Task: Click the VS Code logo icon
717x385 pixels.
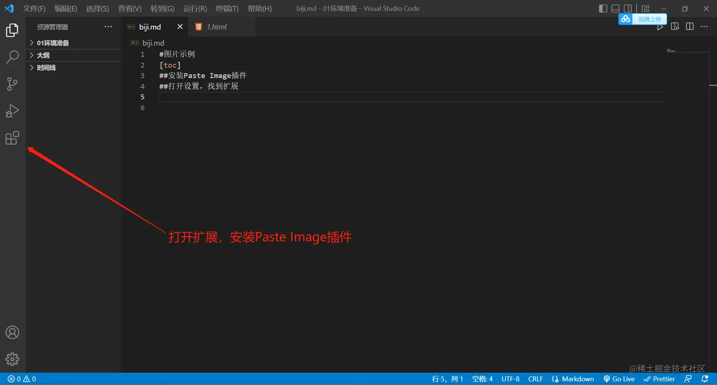Action: click(9, 9)
